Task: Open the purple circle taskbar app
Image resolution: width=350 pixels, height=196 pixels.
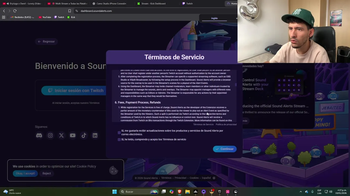Action: click(203, 192)
